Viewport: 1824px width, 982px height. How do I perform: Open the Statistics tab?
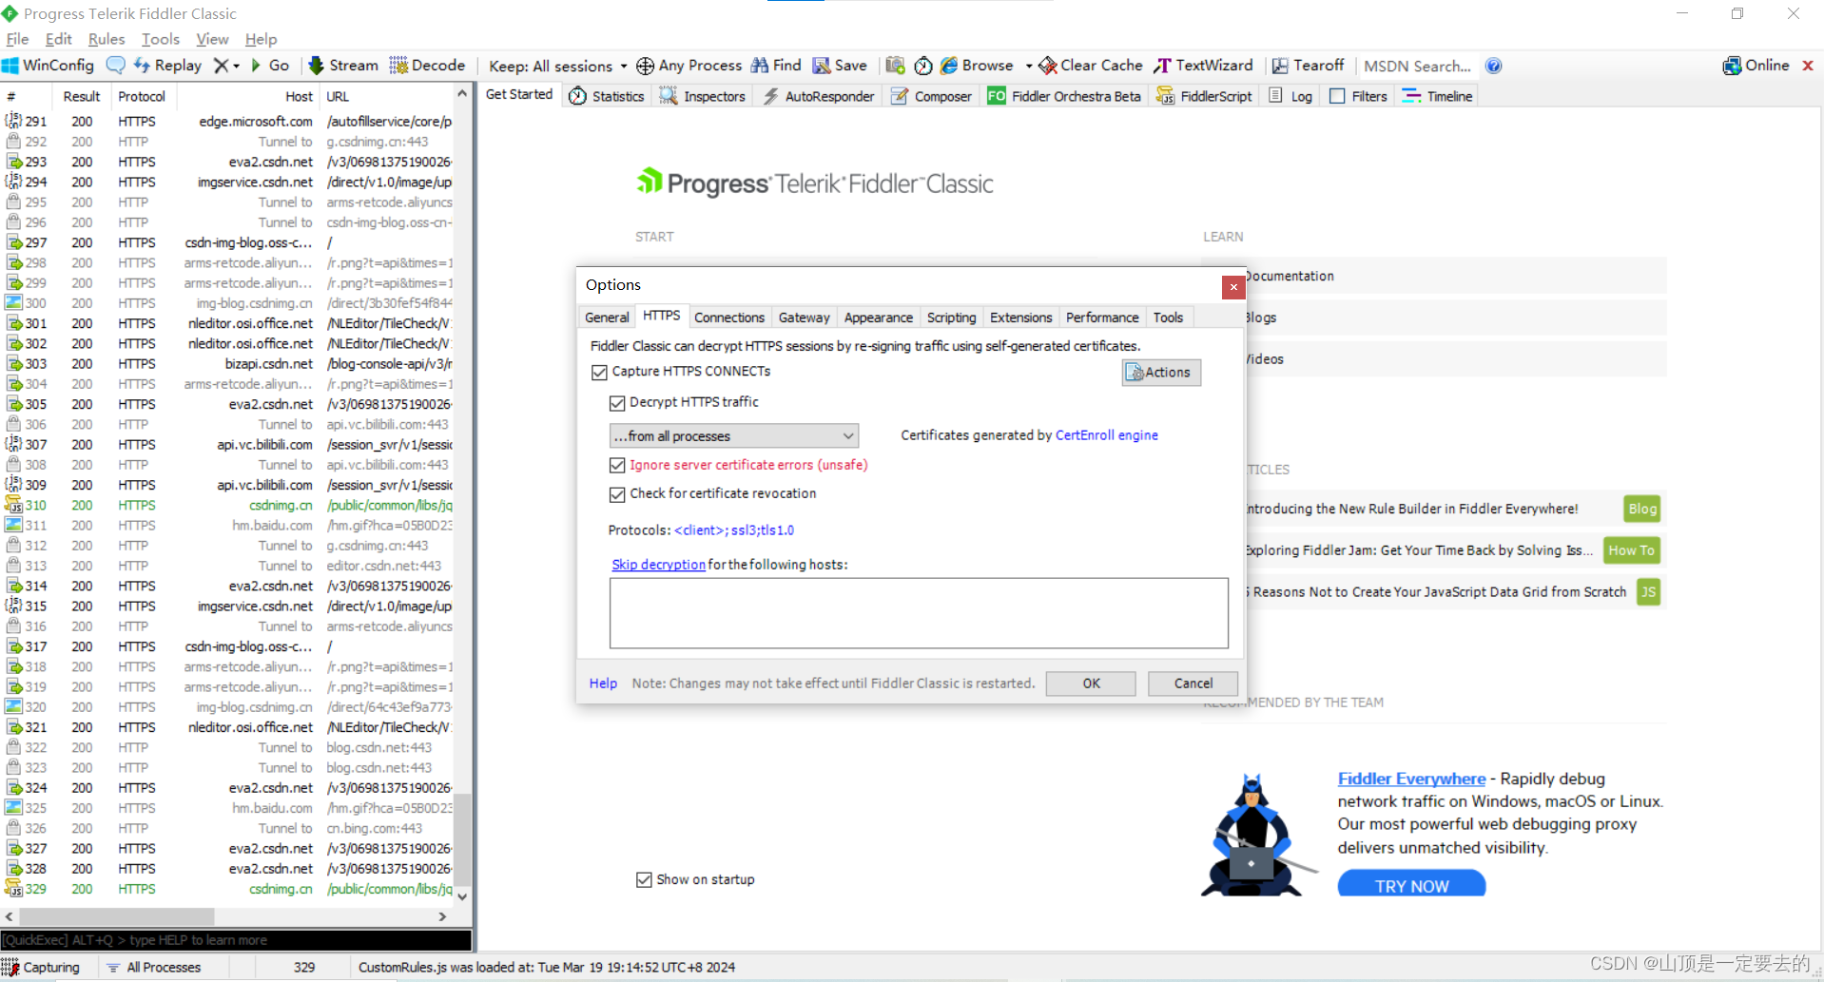[607, 96]
